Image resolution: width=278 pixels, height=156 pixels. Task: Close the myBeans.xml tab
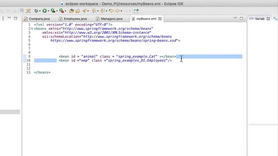coord(160,19)
